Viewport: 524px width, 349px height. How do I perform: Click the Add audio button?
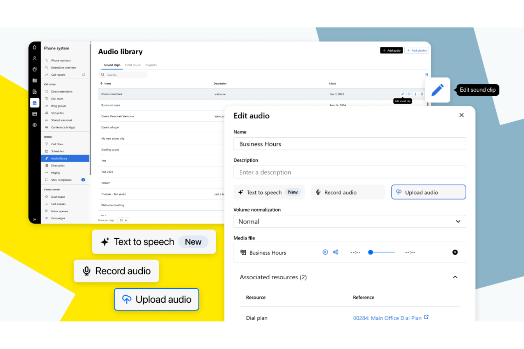(391, 51)
